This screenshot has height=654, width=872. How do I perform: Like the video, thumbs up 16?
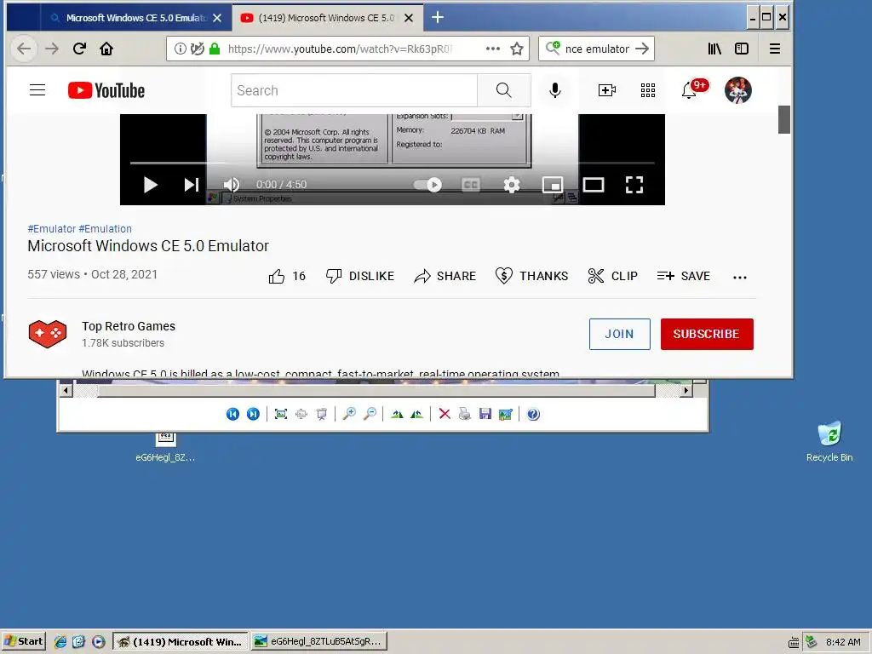287,276
